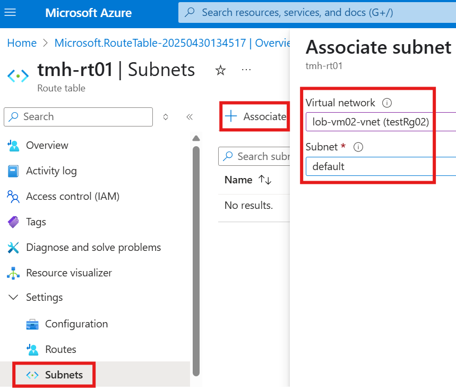Screen dimensions: 456x388
Task: Open the hamburger portal menu
Action: [x=10, y=13]
